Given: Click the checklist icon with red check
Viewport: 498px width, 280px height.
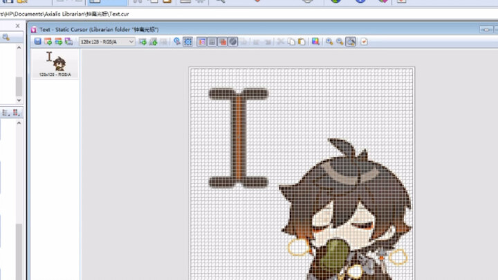Looking at the screenshot, I should (364, 41).
